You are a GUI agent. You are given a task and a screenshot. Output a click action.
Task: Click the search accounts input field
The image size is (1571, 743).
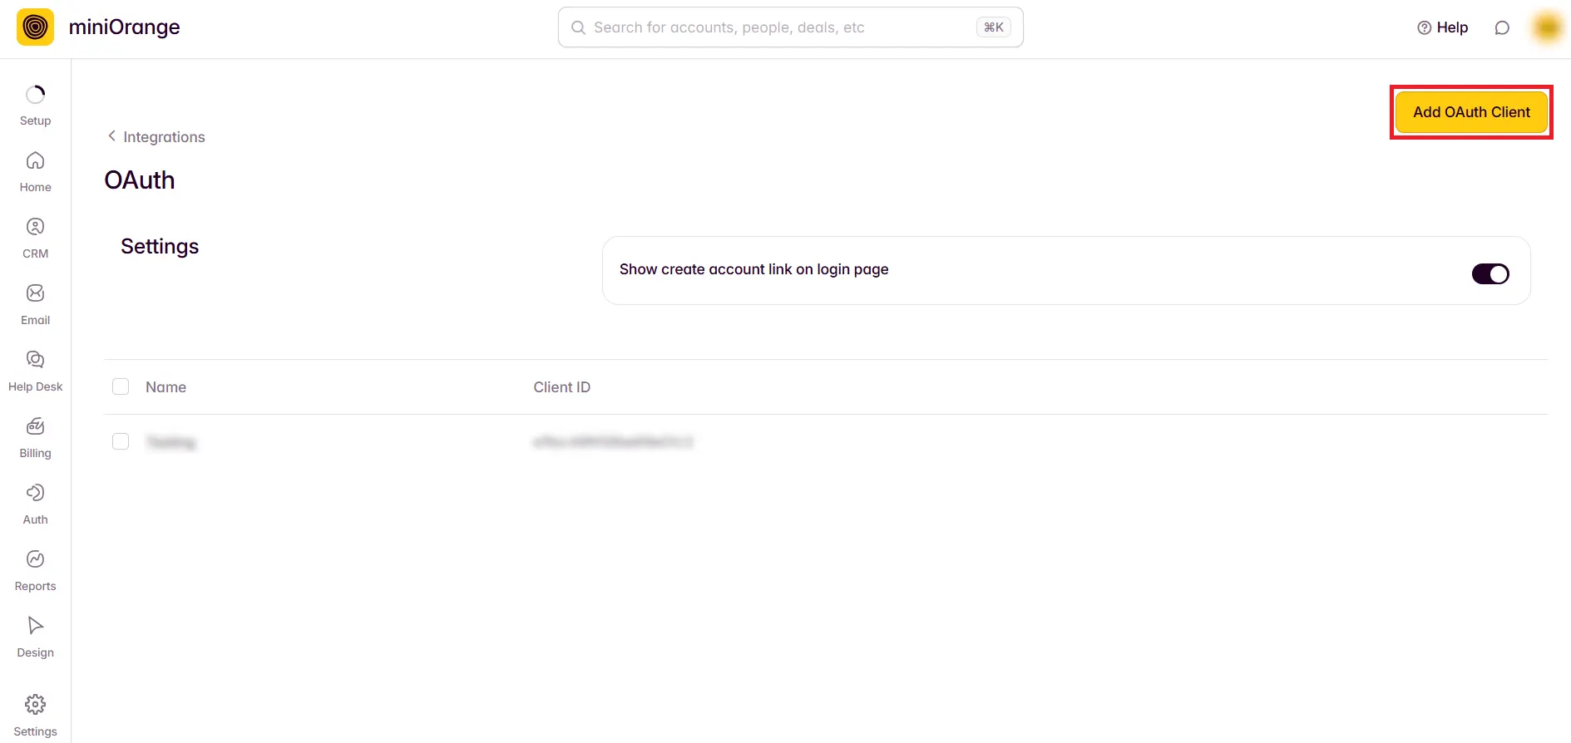(782, 27)
